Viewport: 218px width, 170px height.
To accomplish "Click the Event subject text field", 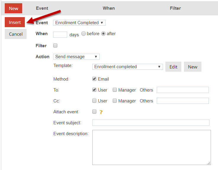I will click(x=151, y=123).
